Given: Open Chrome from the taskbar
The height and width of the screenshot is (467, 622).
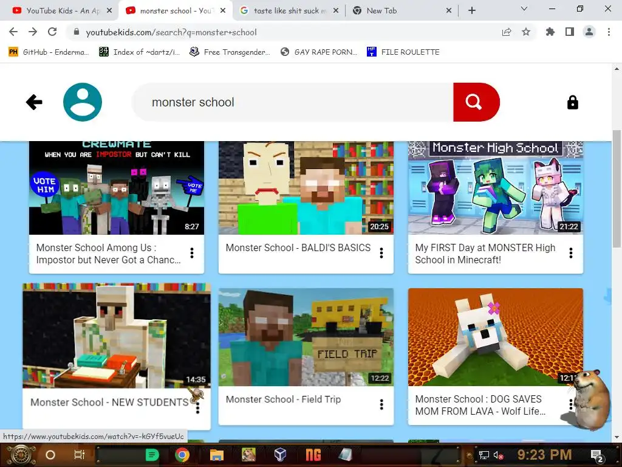Looking at the screenshot, I should click(x=182, y=455).
